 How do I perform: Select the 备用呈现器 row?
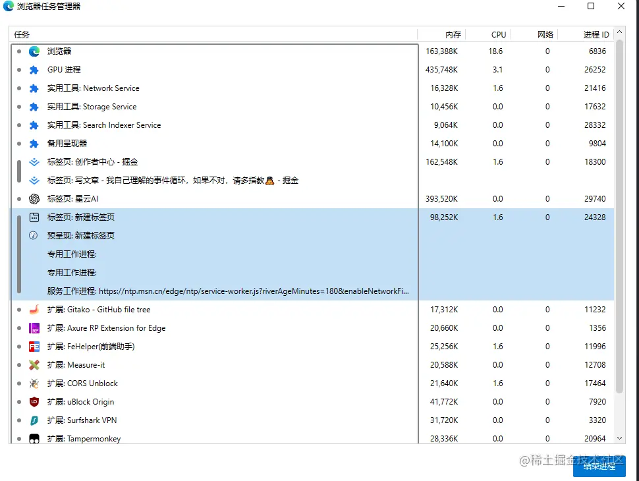312,144
